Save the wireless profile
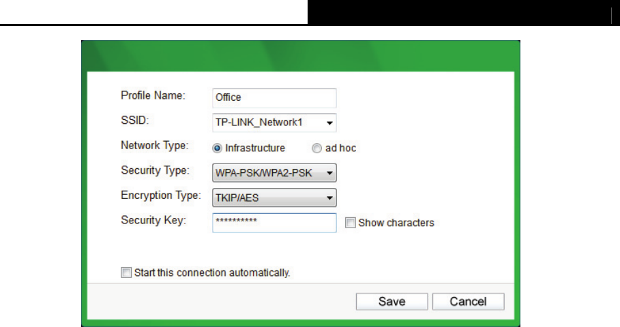Image resolution: width=620 pixels, height=327 pixels. 392,302
